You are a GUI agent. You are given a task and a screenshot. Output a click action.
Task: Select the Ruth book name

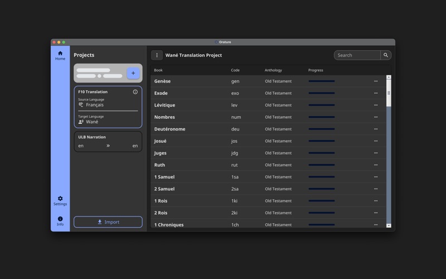point(159,165)
